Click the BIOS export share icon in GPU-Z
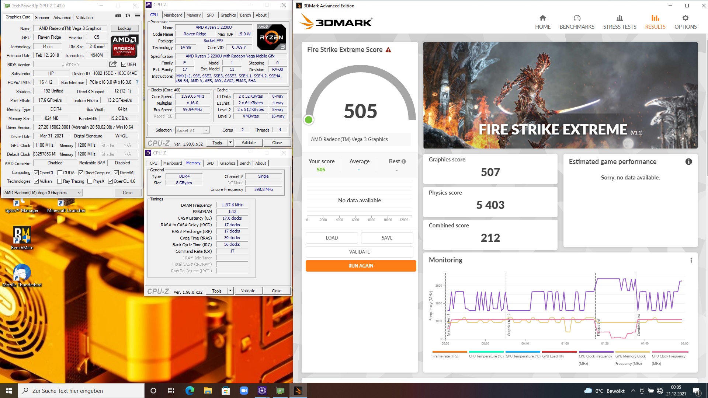This screenshot has height=398, width=708. [113, 64]
